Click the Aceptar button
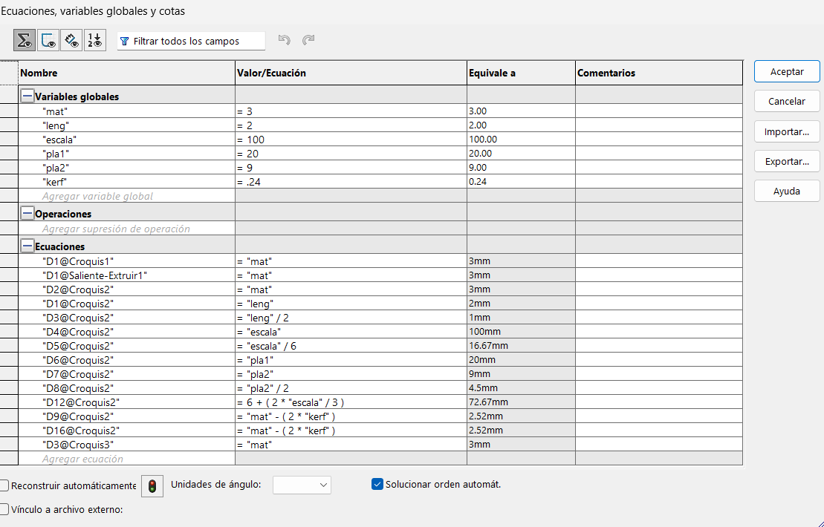The image size is (824, 527). (x=787, y=72)
